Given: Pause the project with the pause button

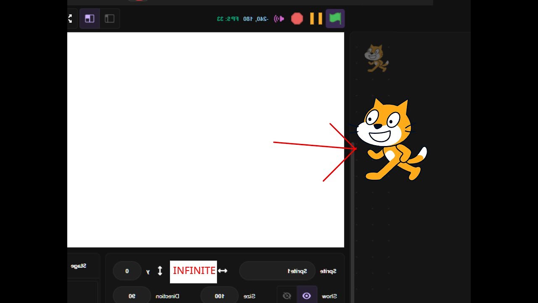Looking at the screenshot, I should 316,19.
